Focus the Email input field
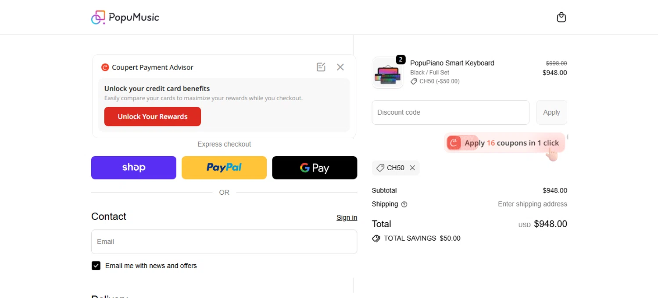 [224, 242]
